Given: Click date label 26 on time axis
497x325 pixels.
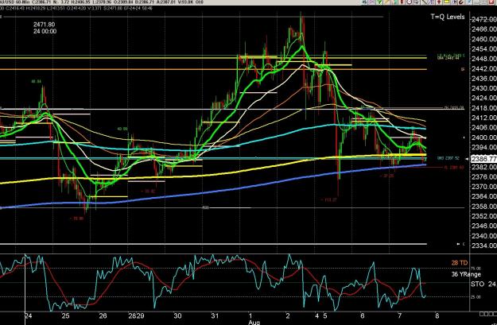Looking at the screenshot, I should pos(103,315).
